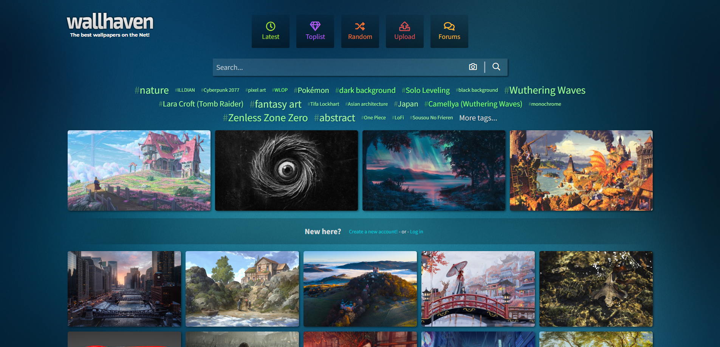This screenshot has width=720, height=347.
Task: Open the Forums label in navigation
Action: click(x=449, y=37)
